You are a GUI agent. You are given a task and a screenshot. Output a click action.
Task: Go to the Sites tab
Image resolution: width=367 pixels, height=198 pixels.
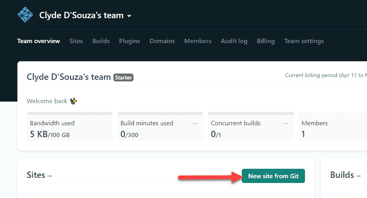pyautogui.click(x=76, y=41)
